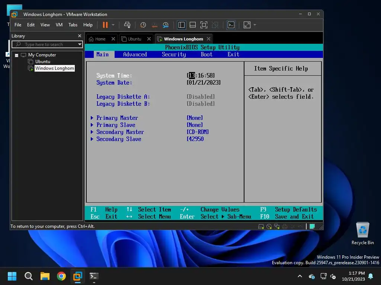Open the notification bell

point(371,276)
